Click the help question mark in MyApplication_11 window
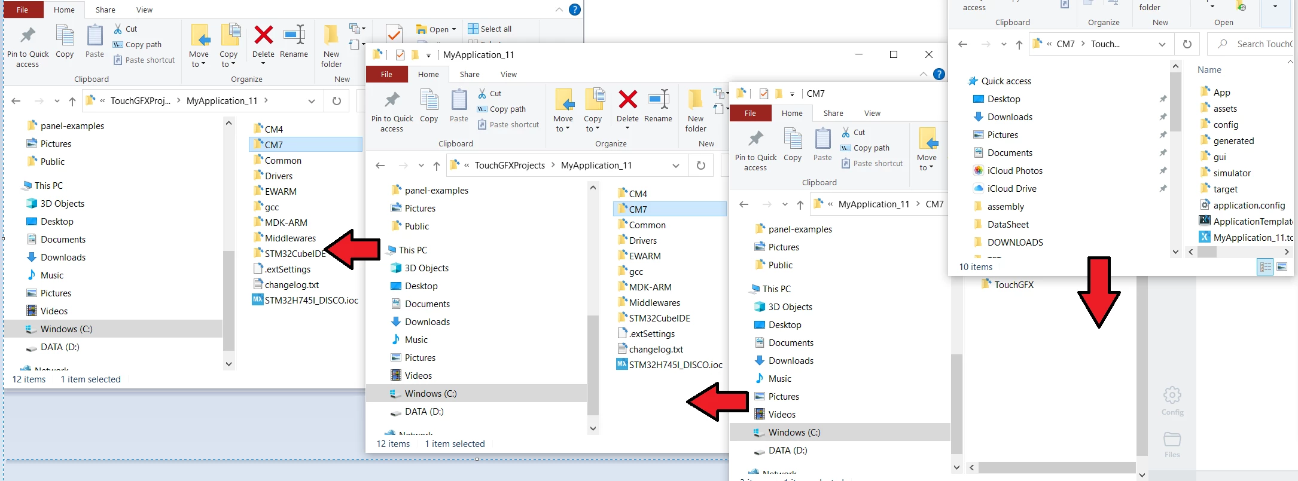The image size is (1298, 481). click(x=939, y=74)
